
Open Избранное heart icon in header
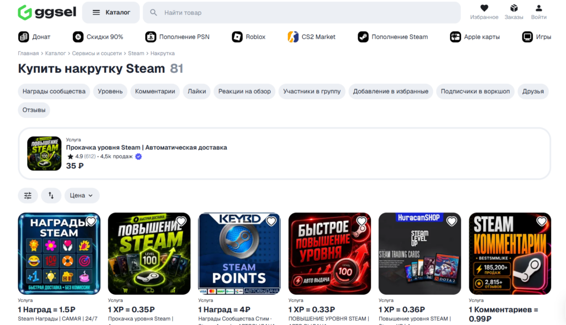tap(484, 8)
